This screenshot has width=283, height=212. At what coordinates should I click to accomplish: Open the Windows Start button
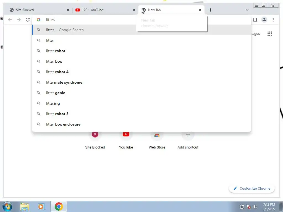coord(7,206)
